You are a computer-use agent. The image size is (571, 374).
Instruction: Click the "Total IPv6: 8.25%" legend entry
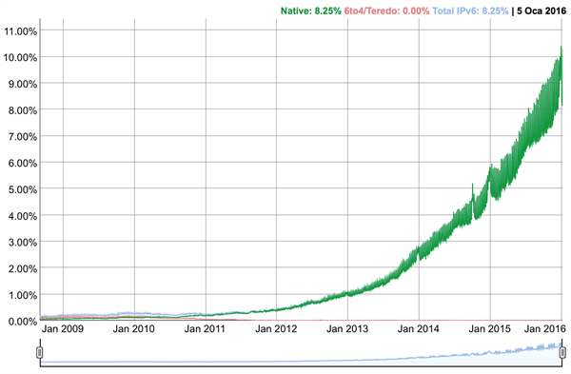[470, 10]
